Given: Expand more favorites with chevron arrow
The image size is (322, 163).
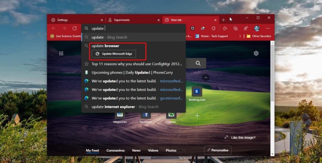Looking at the screenshot, I should 240,36.
